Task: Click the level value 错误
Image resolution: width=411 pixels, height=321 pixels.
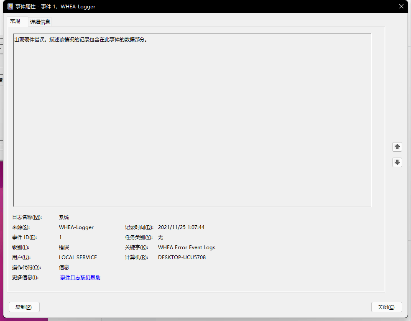Action: pyautogui.click(x=64, y=247)
